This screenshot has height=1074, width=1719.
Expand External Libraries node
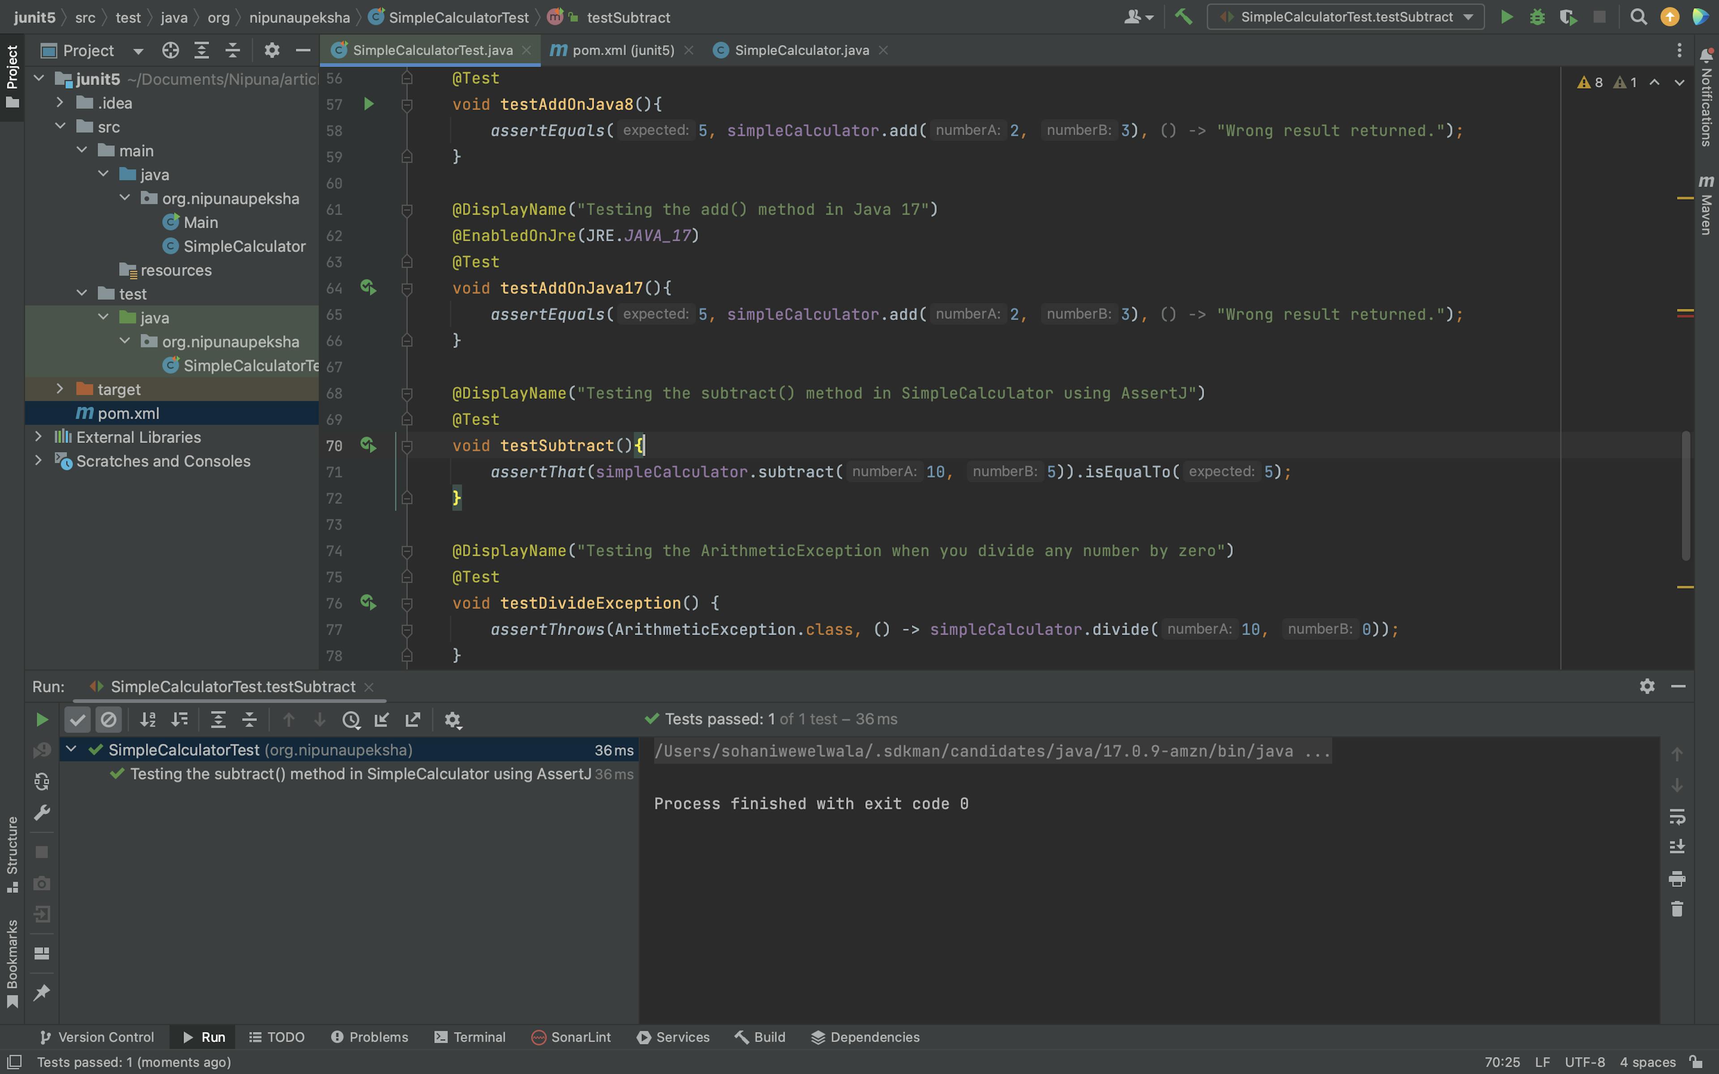(38, 437)
